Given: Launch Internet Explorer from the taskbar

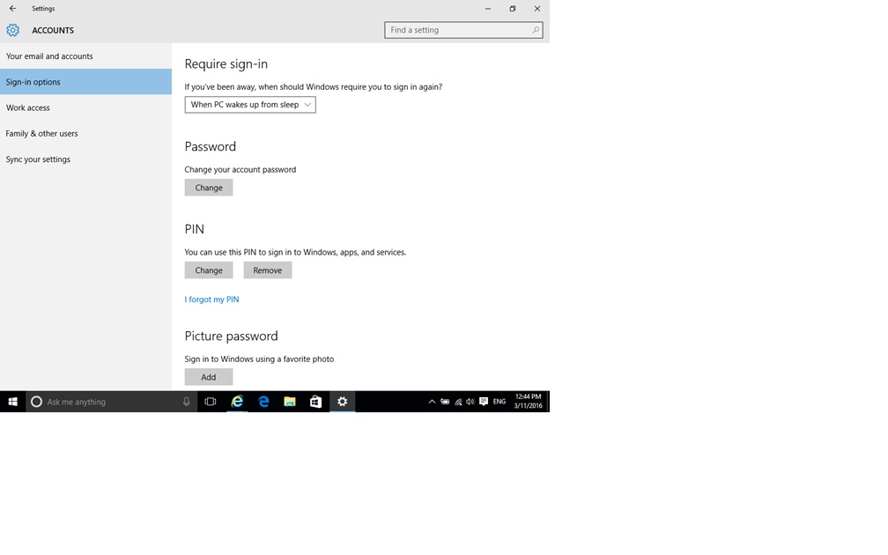Looking at the screenshot, I should 237,402.
